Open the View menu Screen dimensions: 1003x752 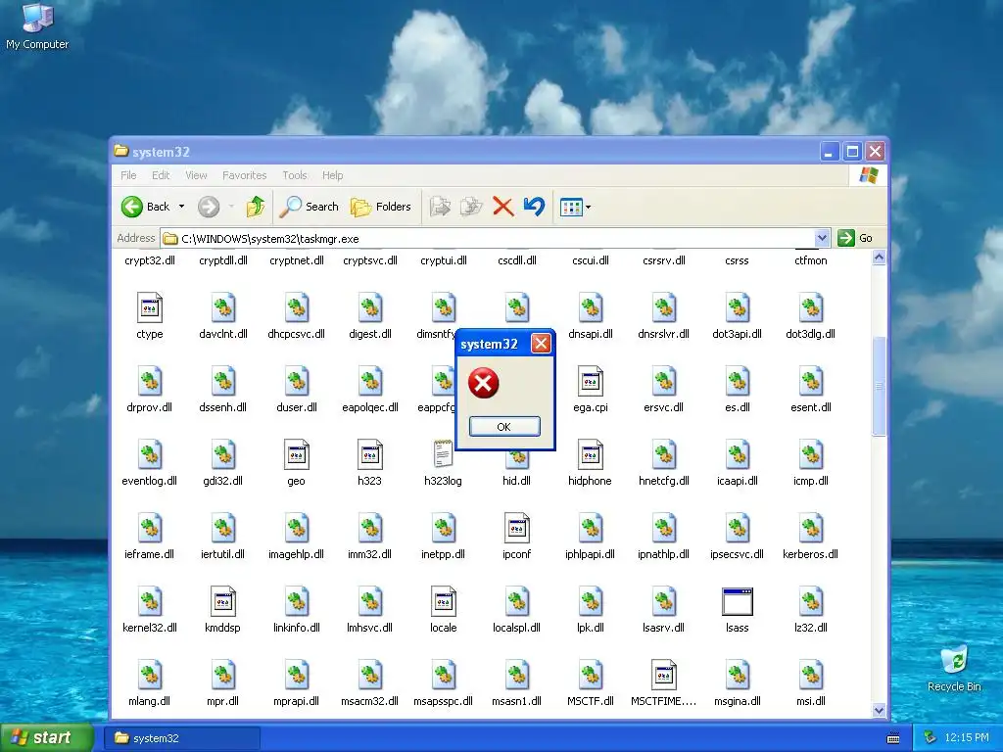click(x=196, y=175)
